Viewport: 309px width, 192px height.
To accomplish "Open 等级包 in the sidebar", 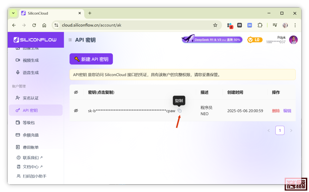I will pos(36,123).
